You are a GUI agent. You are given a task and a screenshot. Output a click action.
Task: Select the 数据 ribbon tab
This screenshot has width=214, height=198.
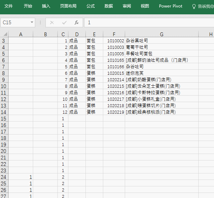(109, 6)
